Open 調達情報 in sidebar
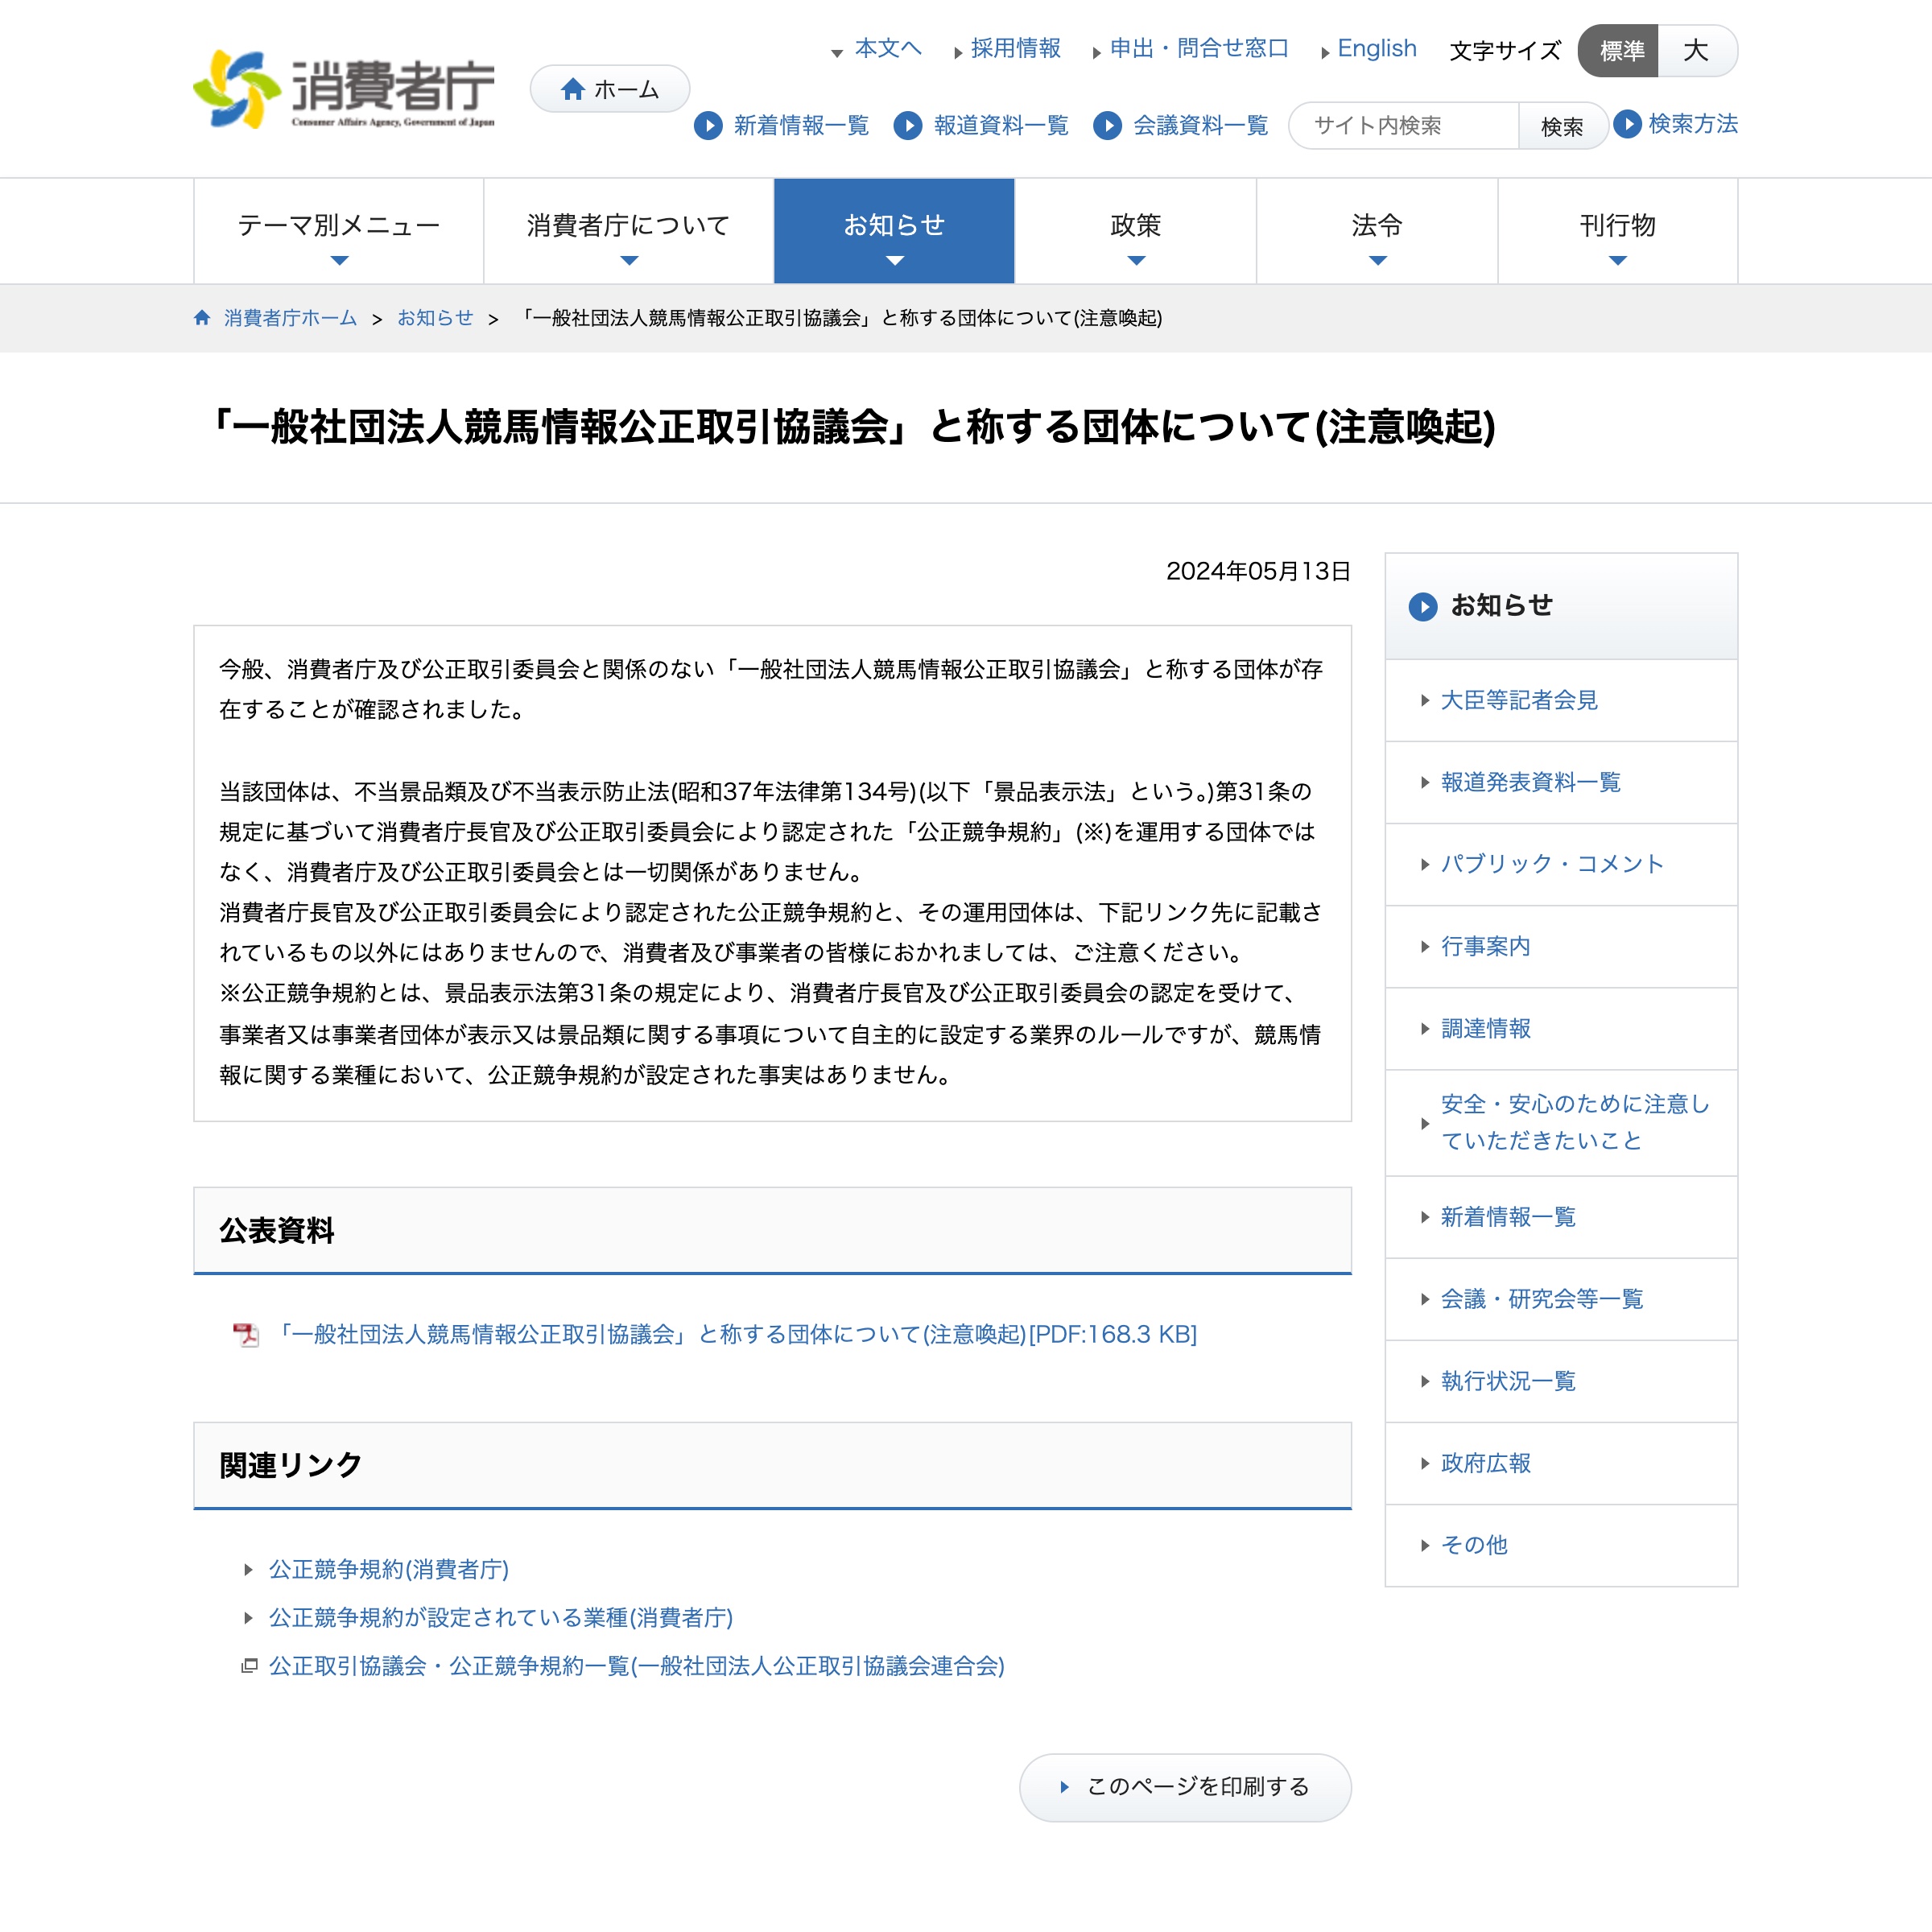 click(x=1561, y=1028)
